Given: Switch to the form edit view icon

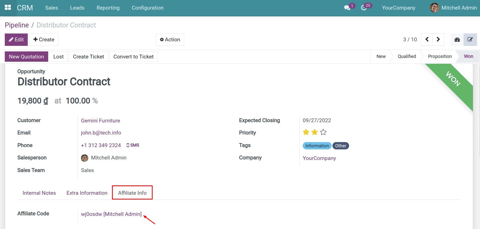Looking at the screenshot, I should tap(470, 39).
